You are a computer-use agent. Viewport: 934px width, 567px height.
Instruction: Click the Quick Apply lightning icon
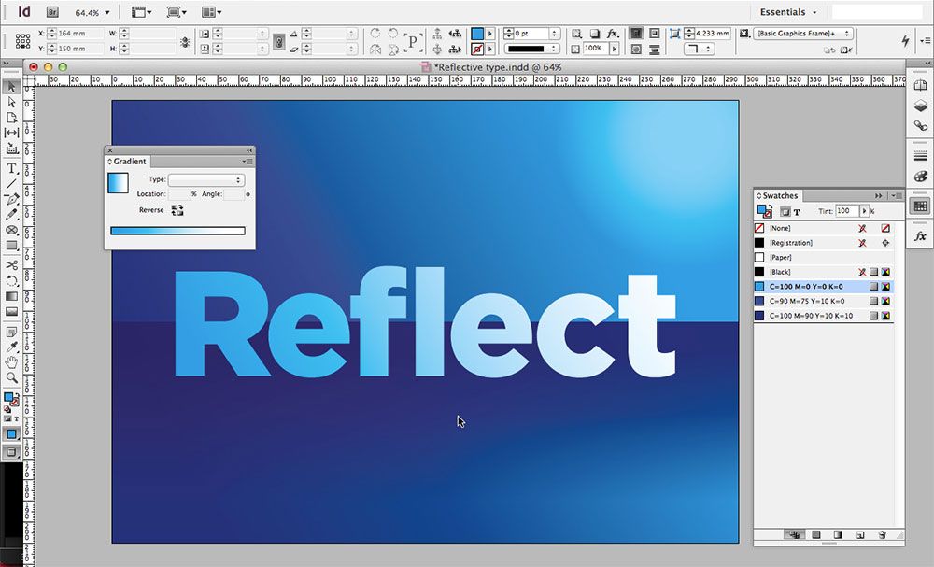click(905, 40)
